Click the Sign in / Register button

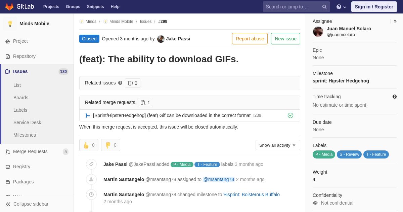pyautogui.click(x=374, y=7)
